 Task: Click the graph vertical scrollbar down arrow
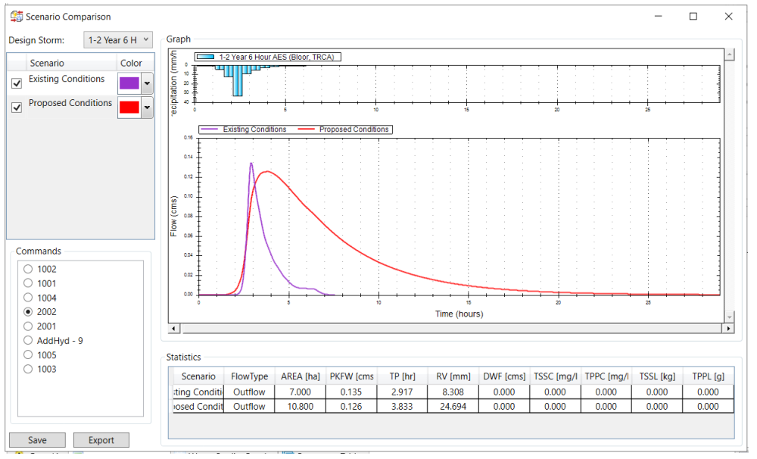pyautogui.click(x=730, y=317)
